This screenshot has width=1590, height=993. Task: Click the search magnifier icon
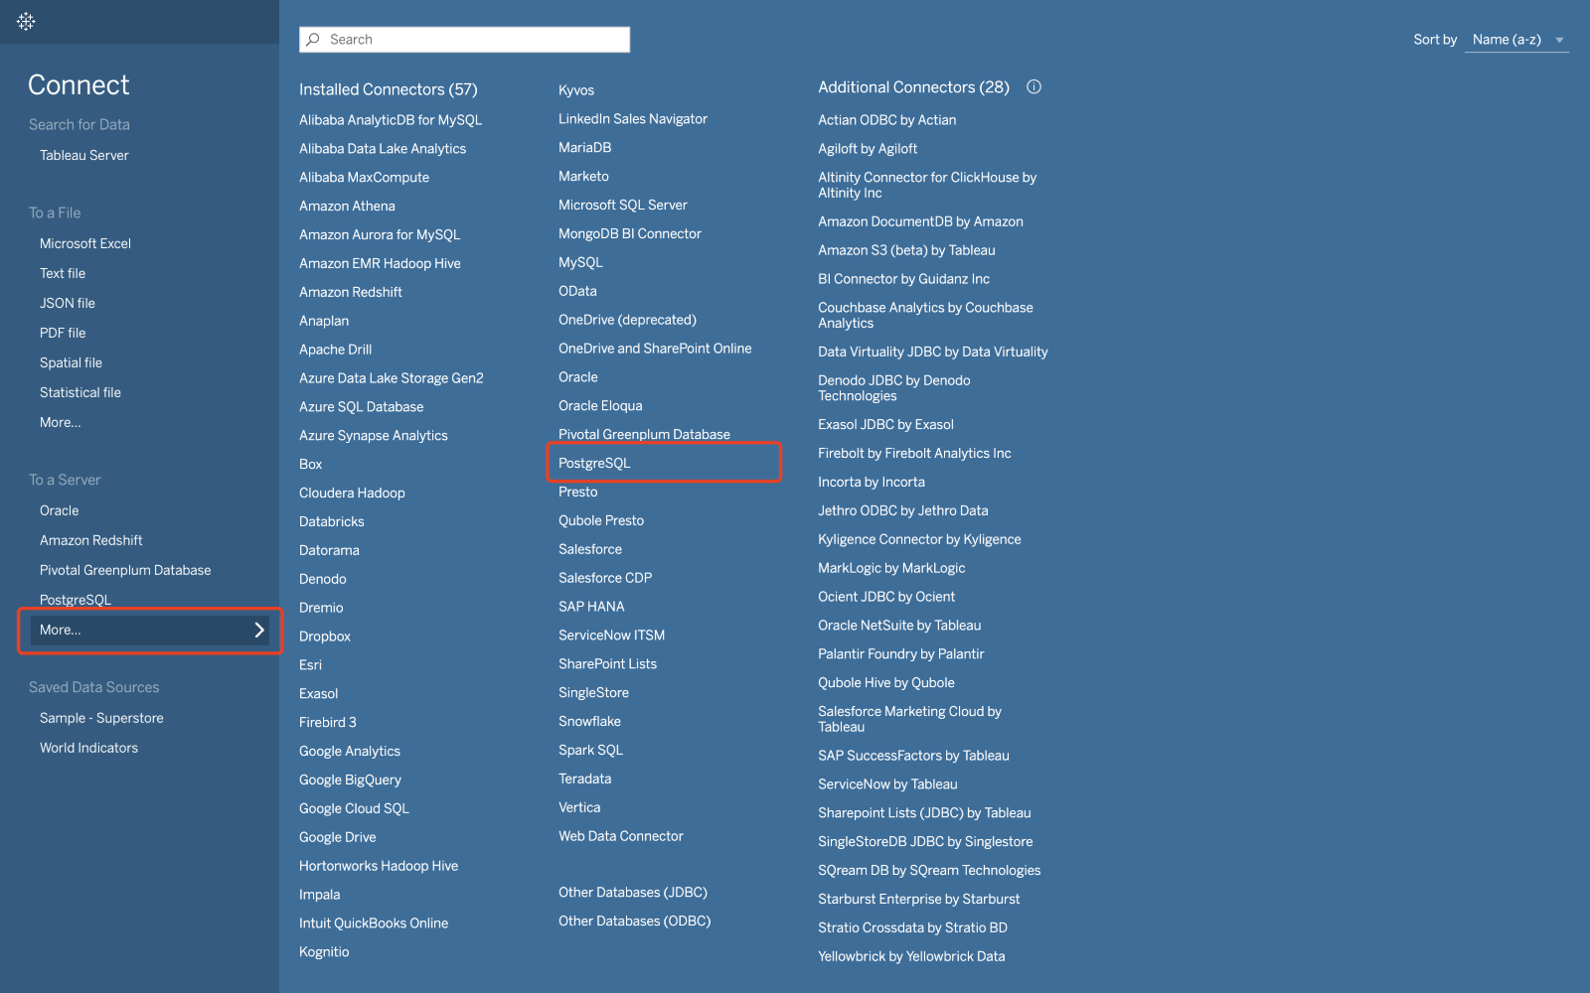313,40
